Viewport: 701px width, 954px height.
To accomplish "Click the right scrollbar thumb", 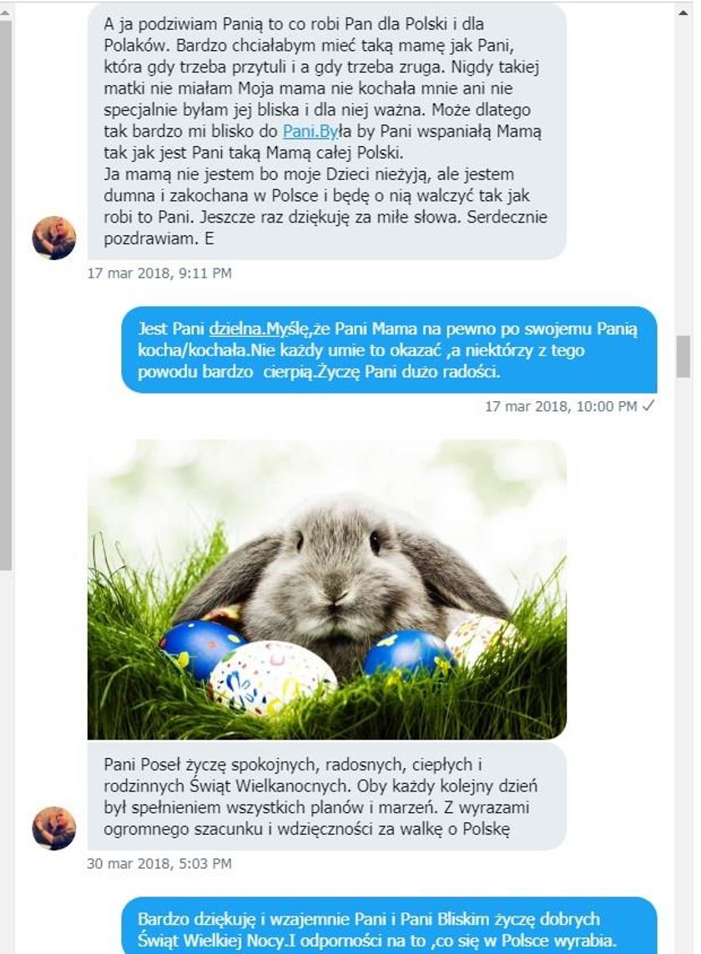I will [683, 356].
